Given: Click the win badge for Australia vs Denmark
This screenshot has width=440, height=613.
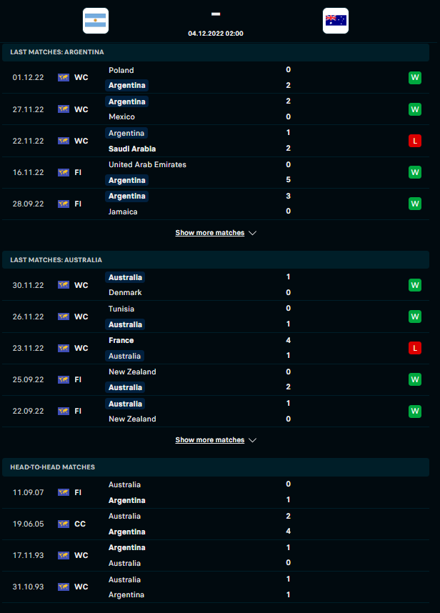Looking at the screenshot, I should [x=414, y=285].
